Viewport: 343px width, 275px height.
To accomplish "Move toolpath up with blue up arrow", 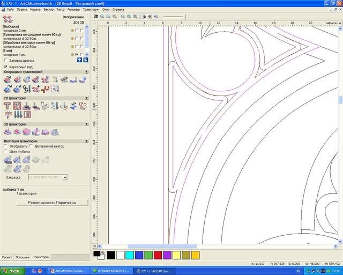I will (x=79, y=60).
